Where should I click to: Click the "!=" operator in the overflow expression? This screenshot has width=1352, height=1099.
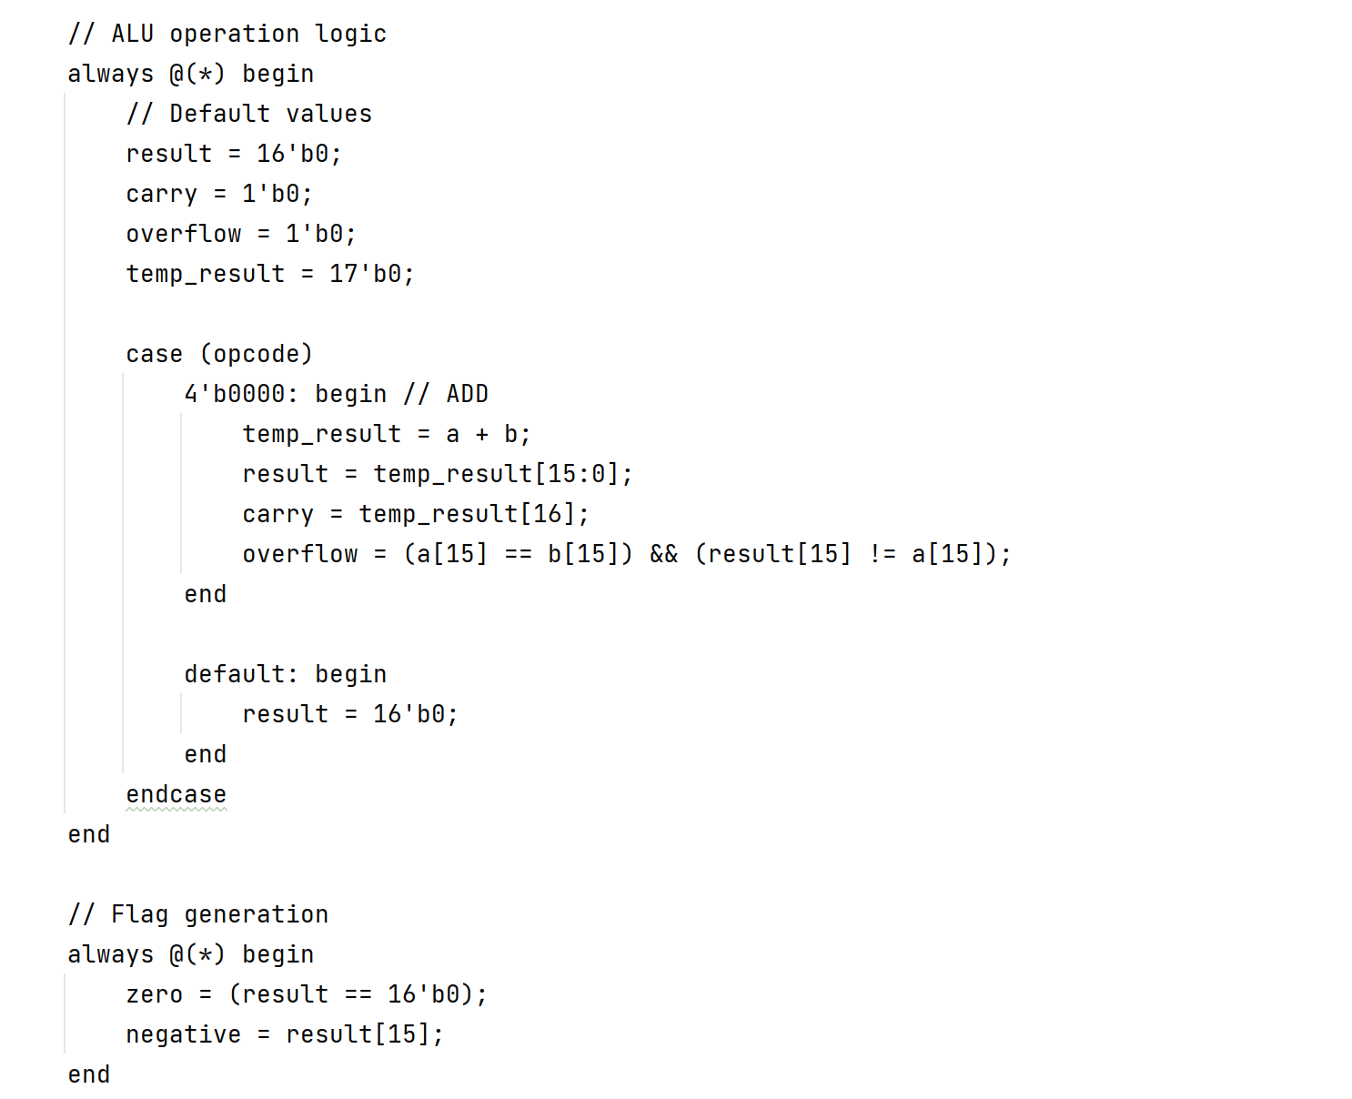click(882, 554)
